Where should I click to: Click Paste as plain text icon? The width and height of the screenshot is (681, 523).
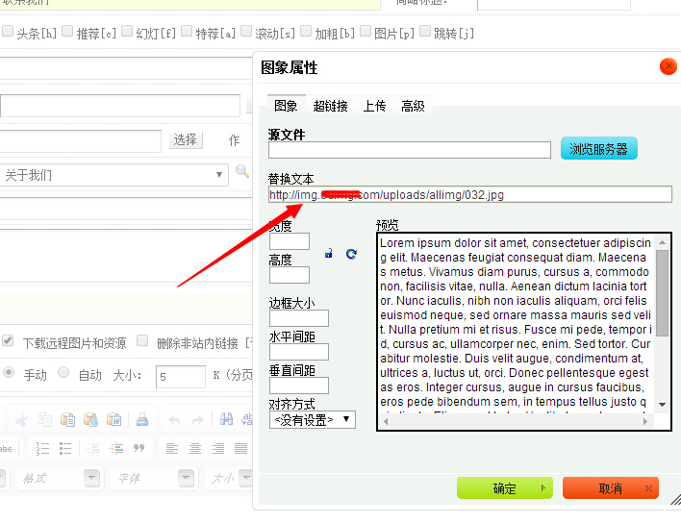pos(90,420)
